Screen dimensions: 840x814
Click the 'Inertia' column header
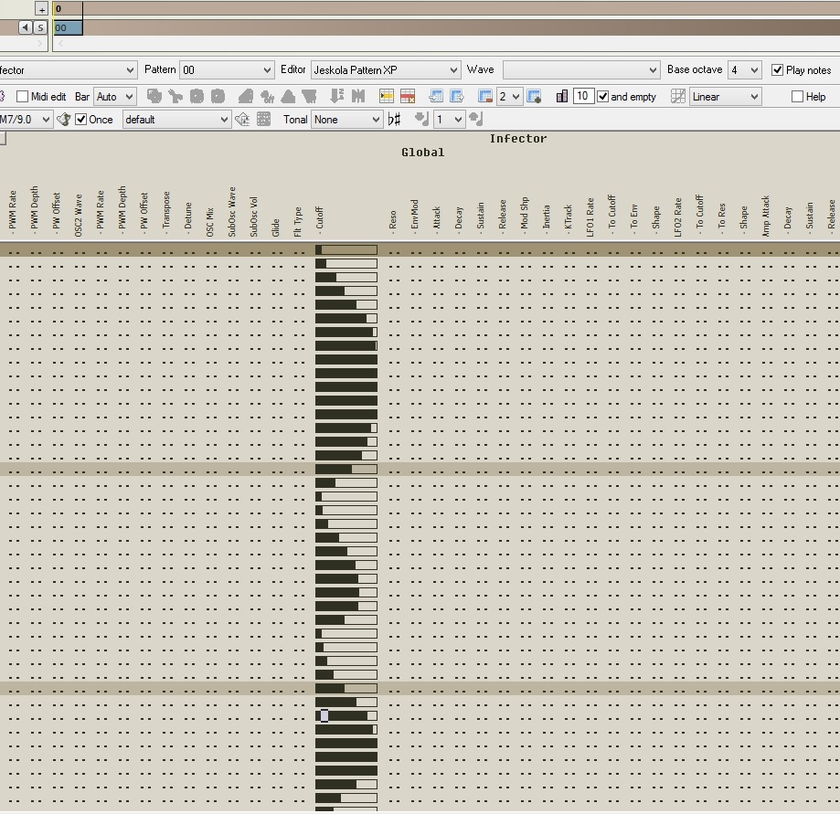coord(546,219)
